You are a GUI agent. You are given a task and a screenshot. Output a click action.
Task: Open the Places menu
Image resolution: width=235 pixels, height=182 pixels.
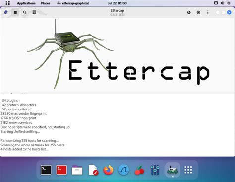point(46,3)
